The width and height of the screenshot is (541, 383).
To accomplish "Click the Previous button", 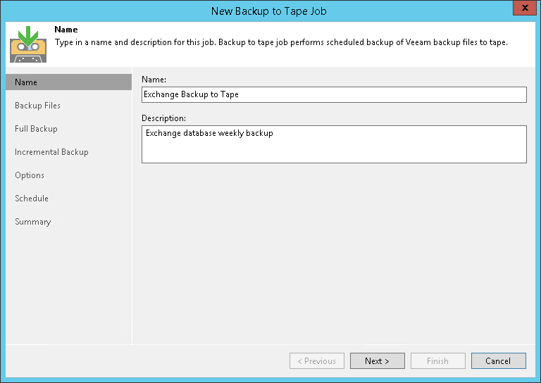I will (x=316, y=361).
